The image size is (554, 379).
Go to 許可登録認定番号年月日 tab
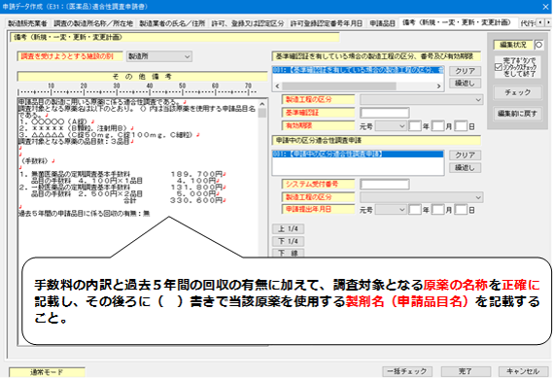click(327, 23)
